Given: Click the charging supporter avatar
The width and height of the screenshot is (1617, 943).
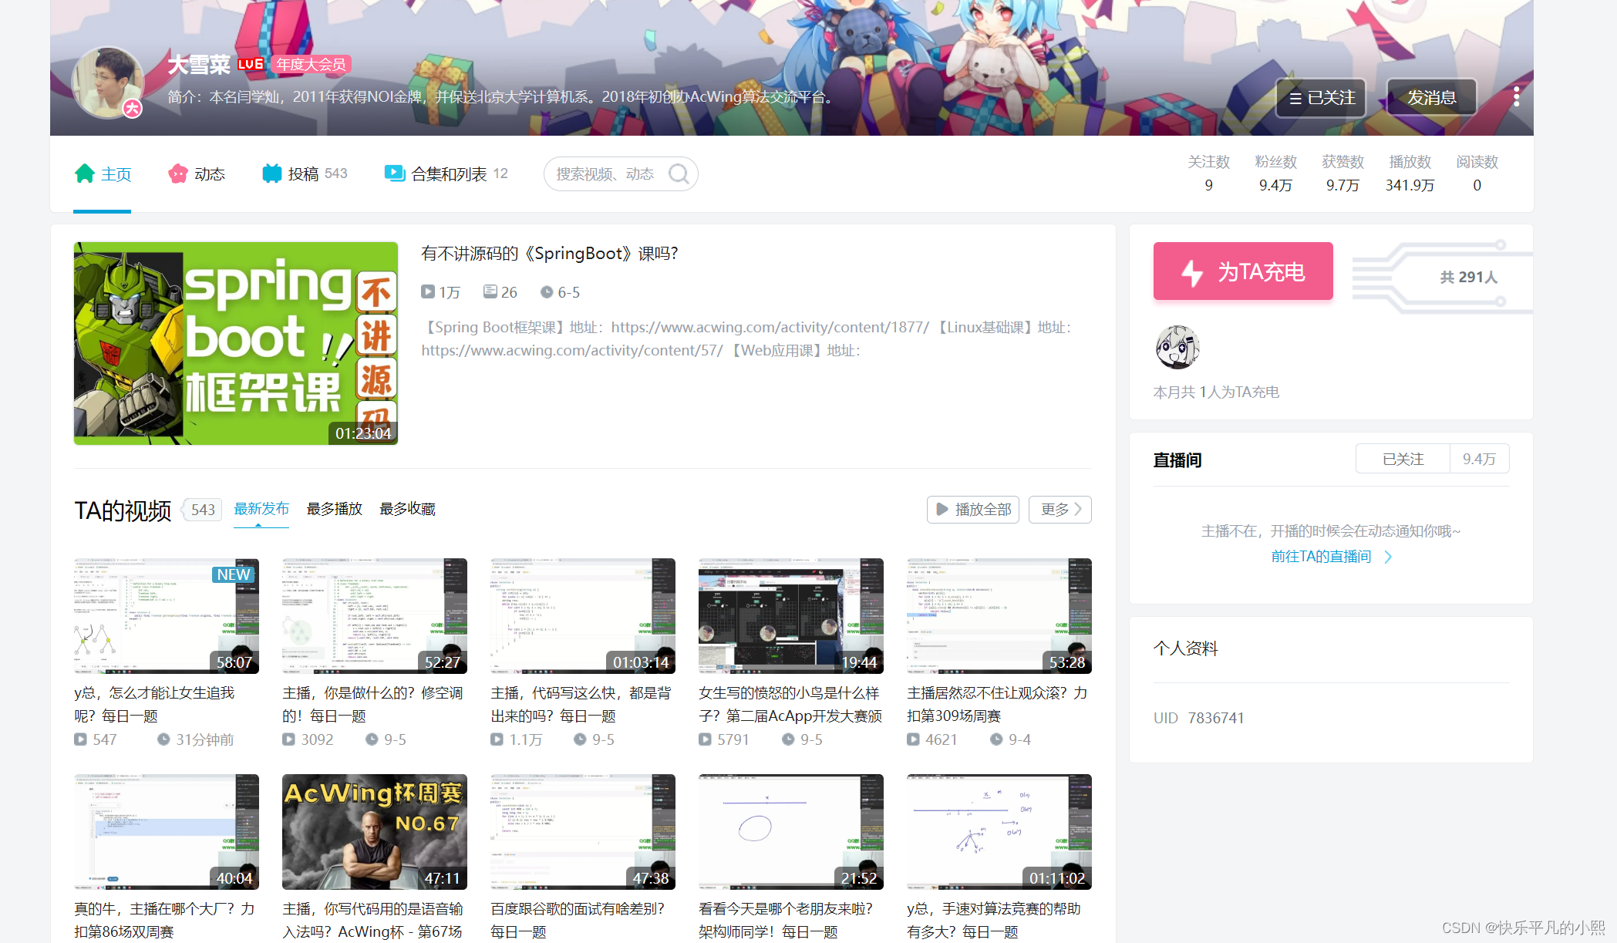Looking at the screenshot, I should [1177, 347].
